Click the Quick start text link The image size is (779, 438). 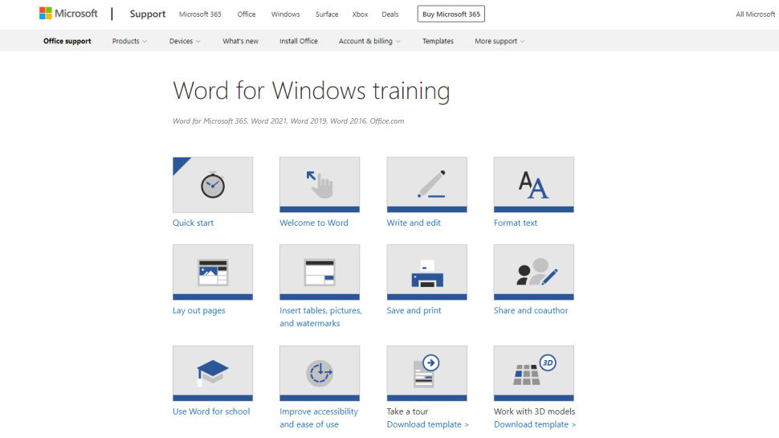[x=193, y=223]
